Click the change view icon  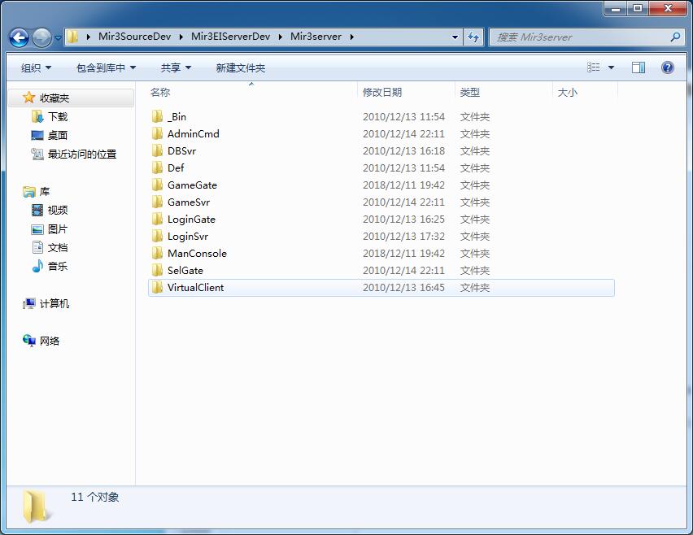click(595, 67)
